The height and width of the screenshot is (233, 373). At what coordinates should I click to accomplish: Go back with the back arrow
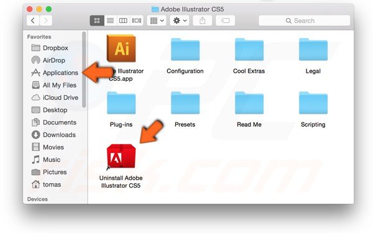tap(33, 21)
